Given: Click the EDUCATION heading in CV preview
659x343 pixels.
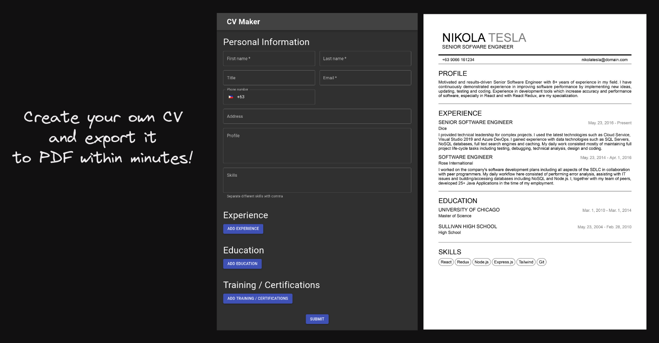Looking at the screenshot, I should pyautogui.click(x=458, y=201).
